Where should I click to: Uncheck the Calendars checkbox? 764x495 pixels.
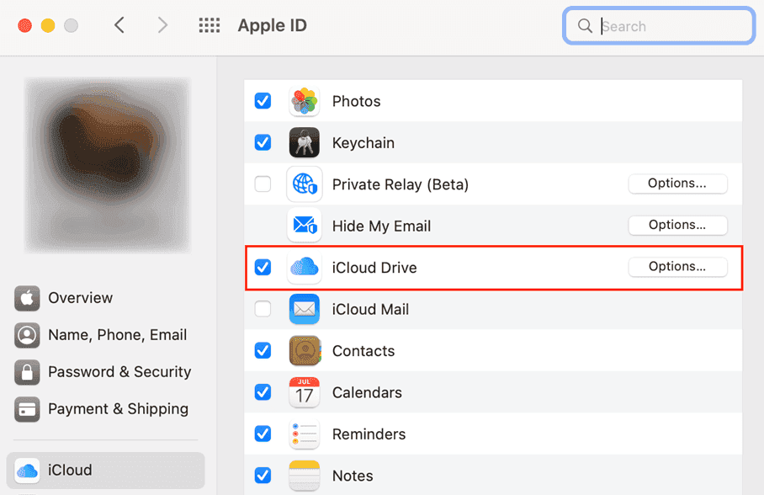[263, 392]
